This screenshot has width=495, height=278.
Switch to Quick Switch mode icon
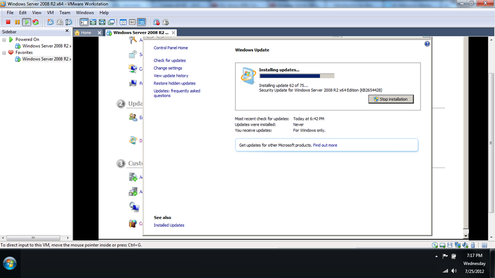point(93,22)
